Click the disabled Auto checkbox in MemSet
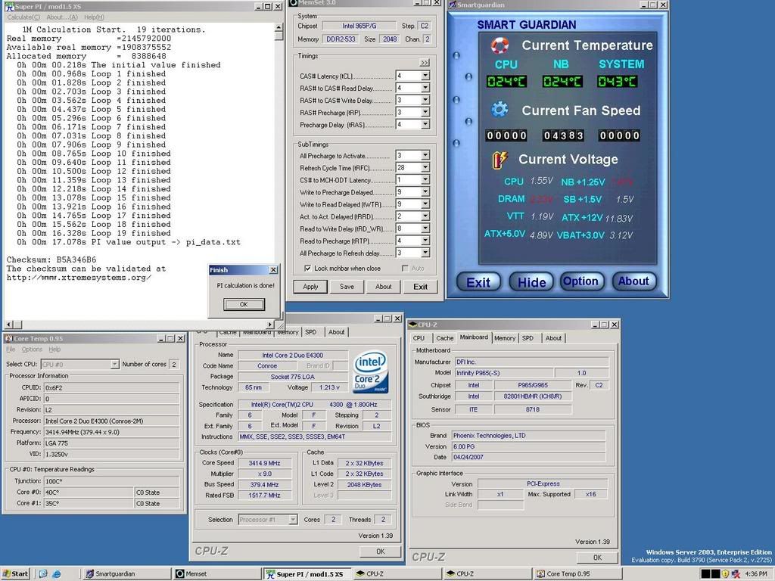 click(x=405, y=268)
